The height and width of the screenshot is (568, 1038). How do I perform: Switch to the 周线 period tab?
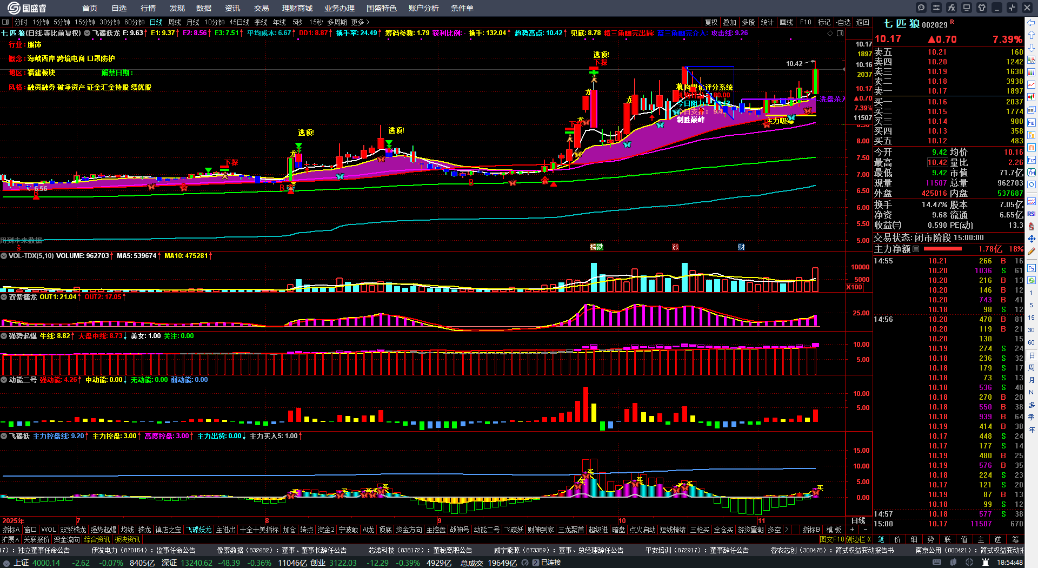(x=175, y=22)
